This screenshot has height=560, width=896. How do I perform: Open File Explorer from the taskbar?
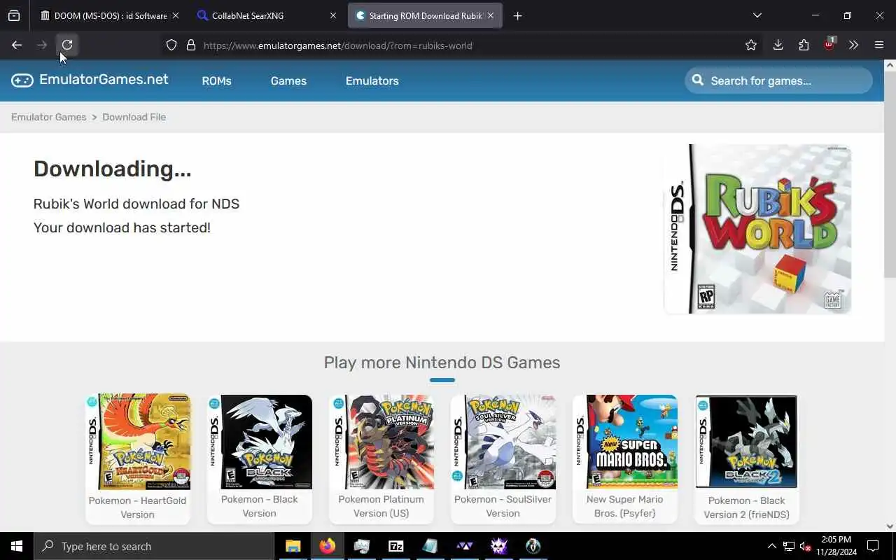pos(293,546)
